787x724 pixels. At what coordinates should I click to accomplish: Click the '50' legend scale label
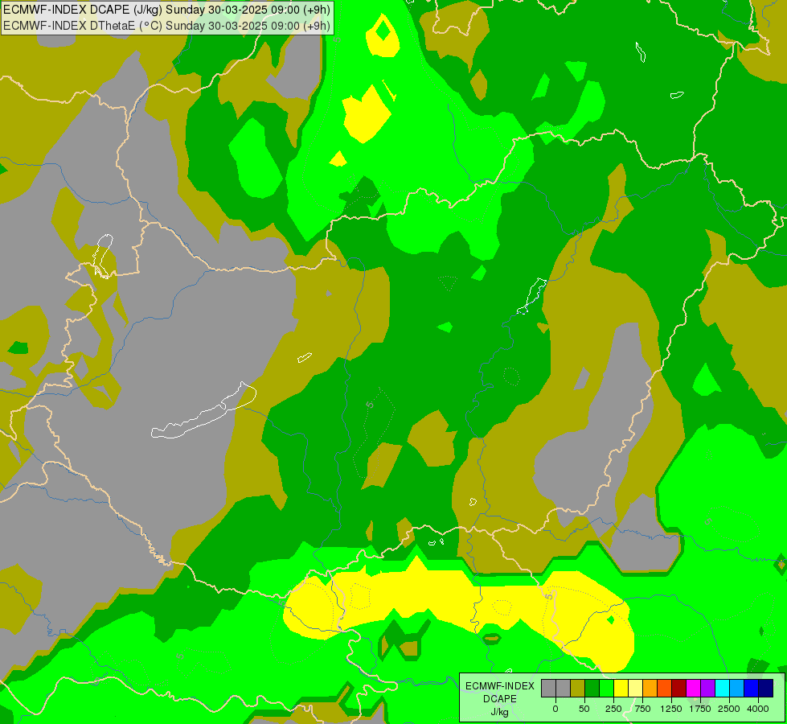584,709
